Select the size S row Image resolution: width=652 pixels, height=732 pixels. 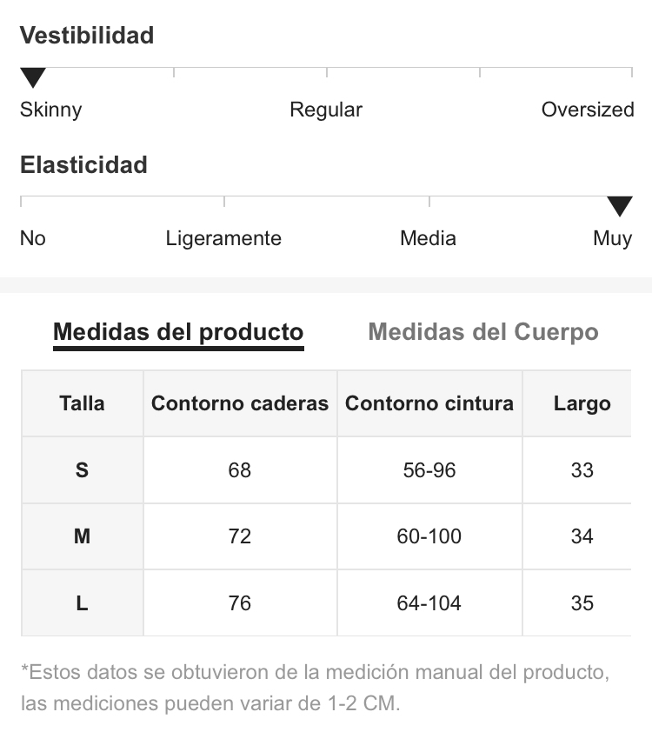coord(326,470)
